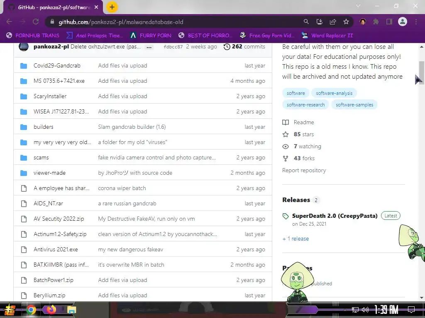Click the 'software' topic tag
The width and height of the screenshot is (425, 318).
point(296,93)
